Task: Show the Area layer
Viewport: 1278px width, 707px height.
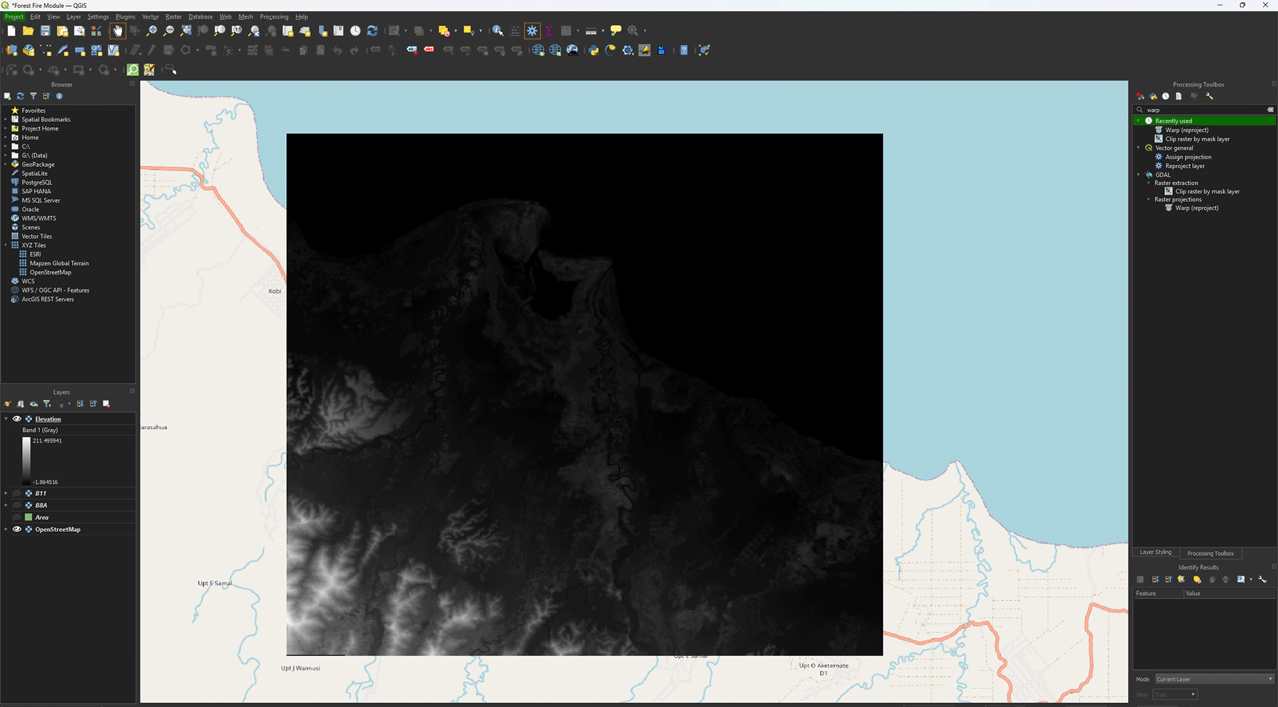Action: pos(17,518)
